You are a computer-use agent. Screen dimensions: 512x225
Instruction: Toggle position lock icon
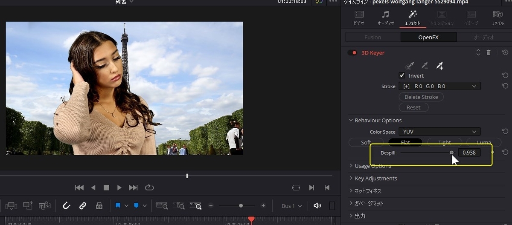[99, 206]
